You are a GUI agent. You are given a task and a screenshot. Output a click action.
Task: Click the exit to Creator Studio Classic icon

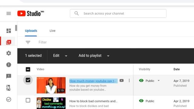(x=8, y=88)
